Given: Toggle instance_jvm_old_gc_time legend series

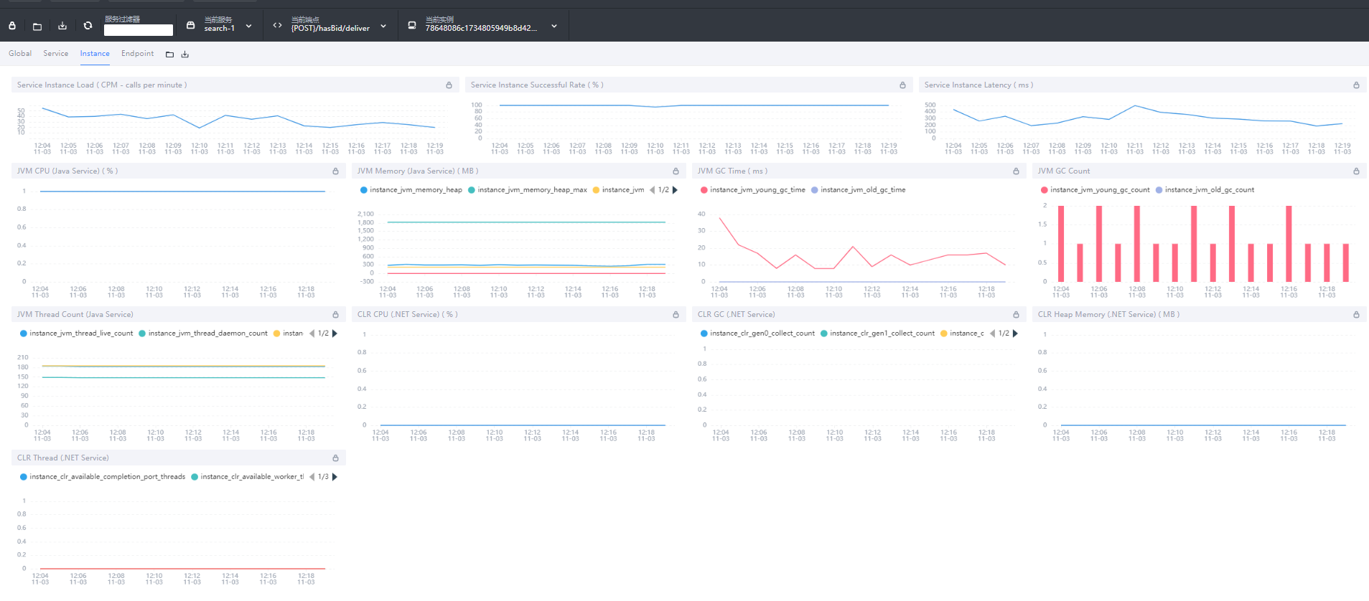Looking at the screenshot, I should [859, 190].
